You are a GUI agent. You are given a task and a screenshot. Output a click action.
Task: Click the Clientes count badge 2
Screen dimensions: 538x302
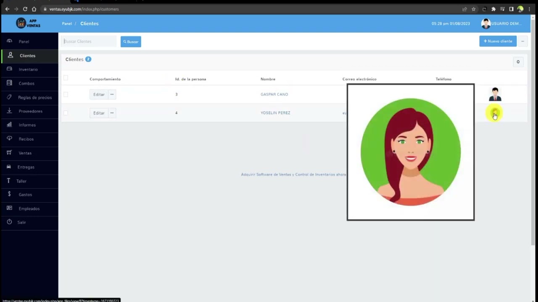coord(88,59)
